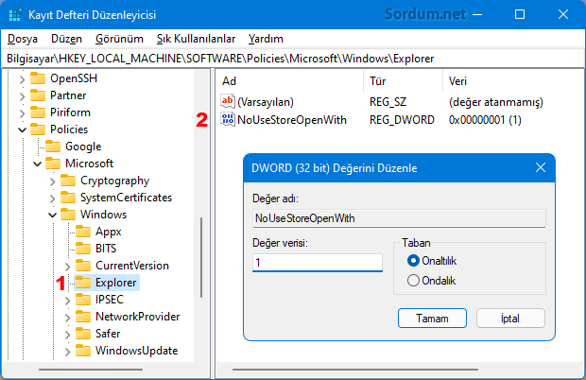Click the SystemCertificates folder icon
The height and width of the screenshot is (380, 586).
[x=68, y=198]
